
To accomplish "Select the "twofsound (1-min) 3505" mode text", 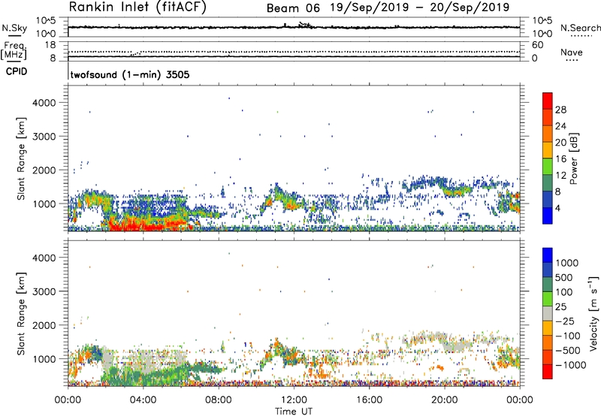I will tap(129, 74).
